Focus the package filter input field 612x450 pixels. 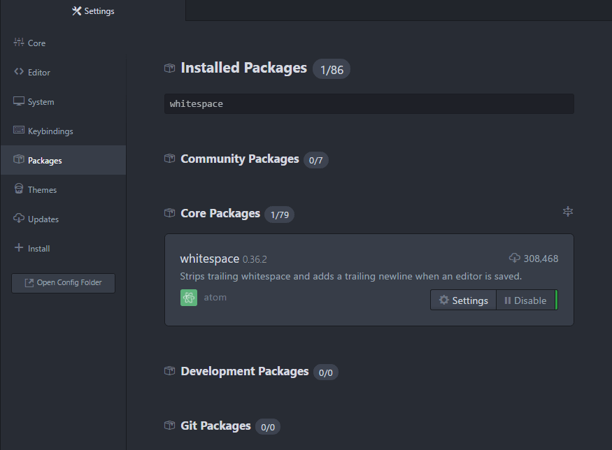[x=369, y=104]
